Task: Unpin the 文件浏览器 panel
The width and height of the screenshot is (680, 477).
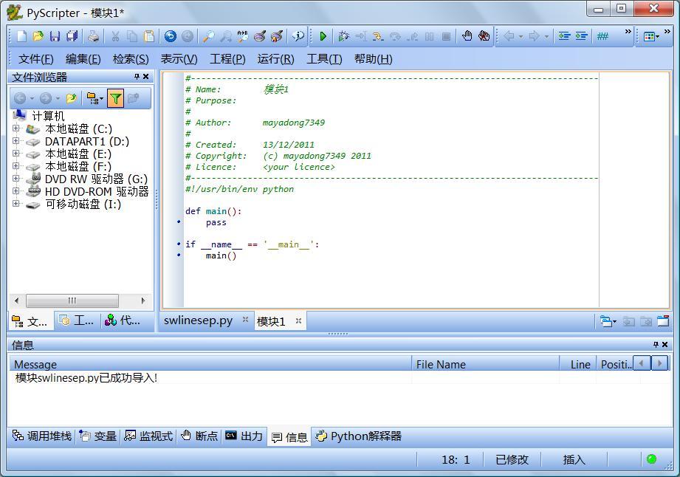Action: pos(136,77)
